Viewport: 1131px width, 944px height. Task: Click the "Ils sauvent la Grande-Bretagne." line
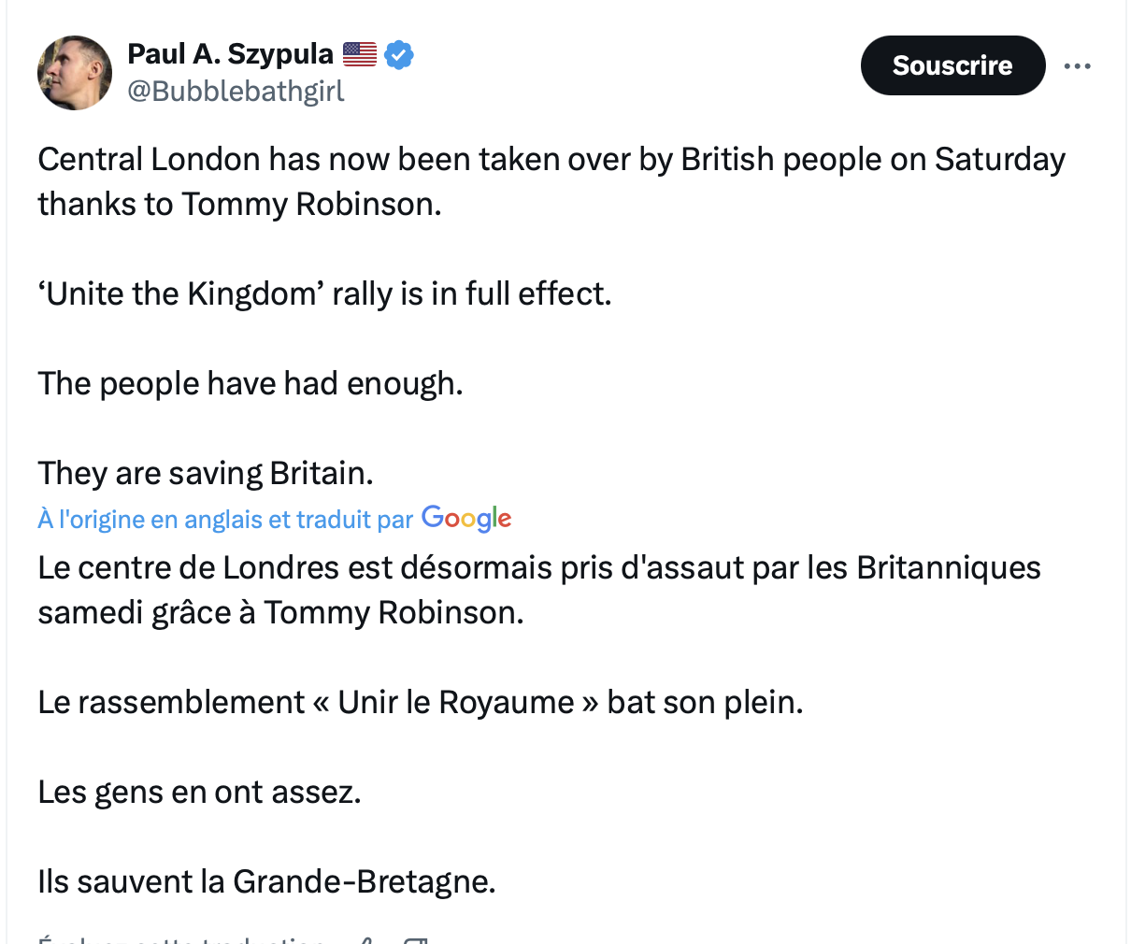pyautogui.click(x=266, y=881)
